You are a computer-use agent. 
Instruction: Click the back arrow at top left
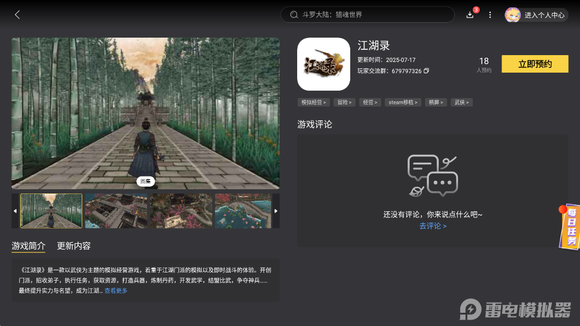click(17, 14)
